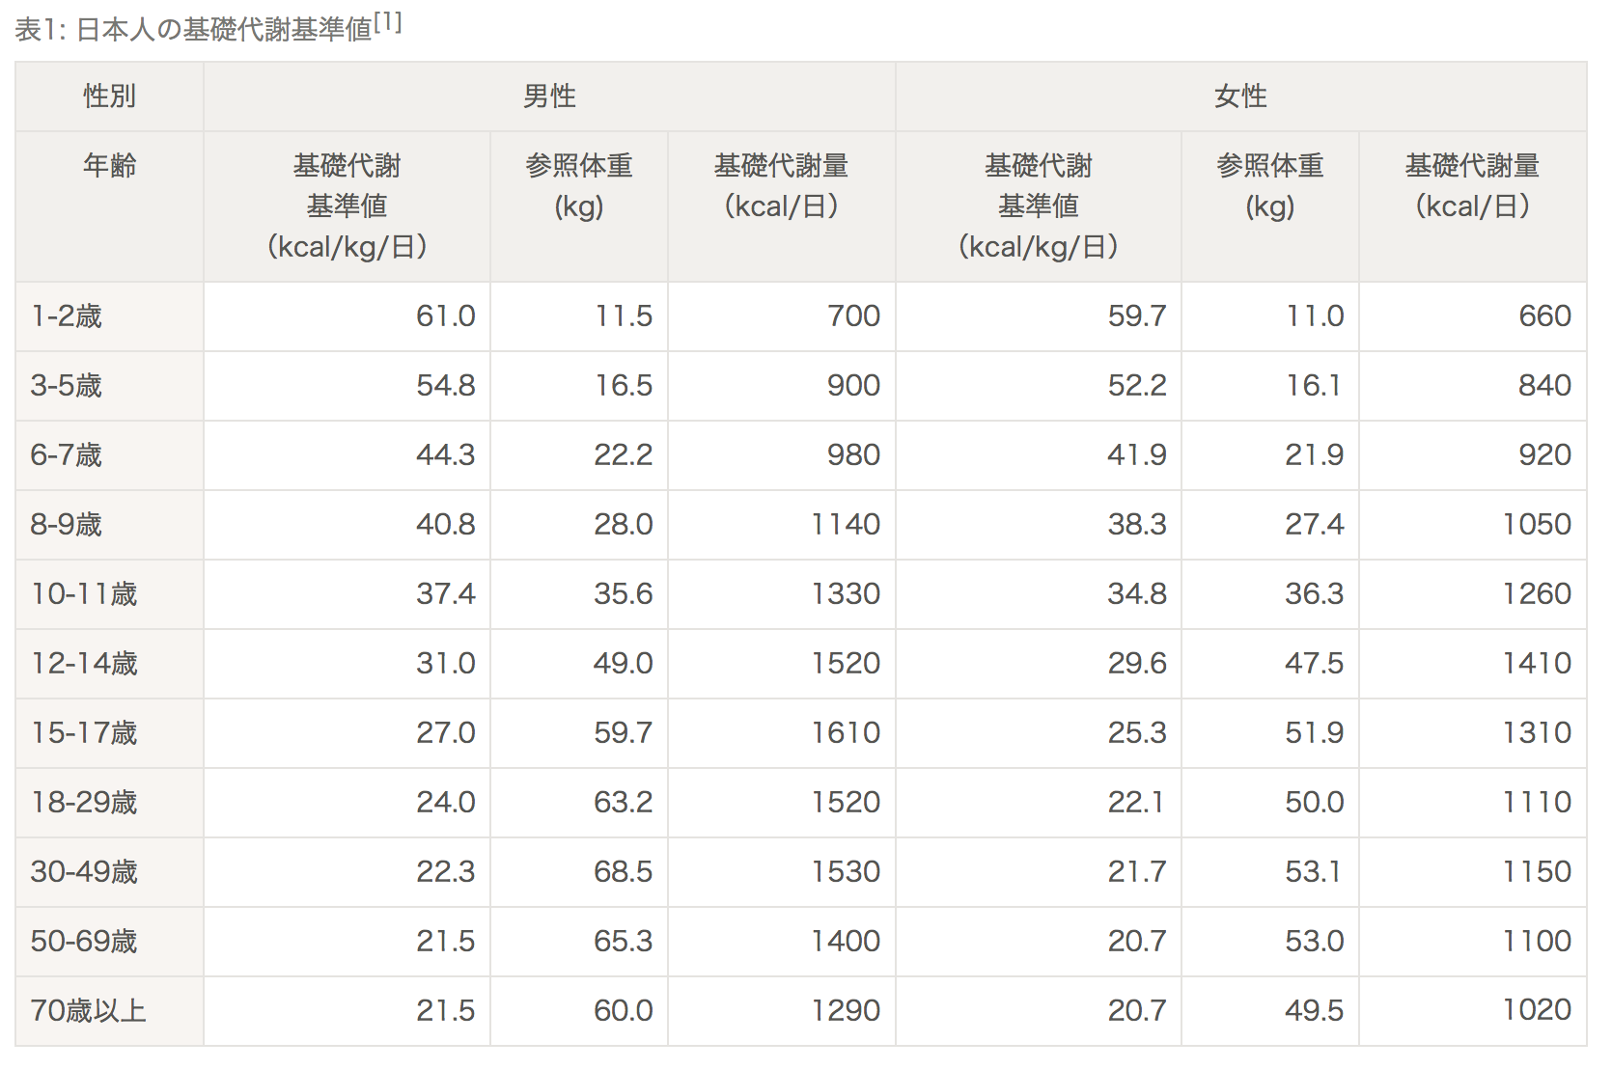Click the 1-2歳 age row label
Viewport: 1612px width, 1069px height.
pos(67,316)
